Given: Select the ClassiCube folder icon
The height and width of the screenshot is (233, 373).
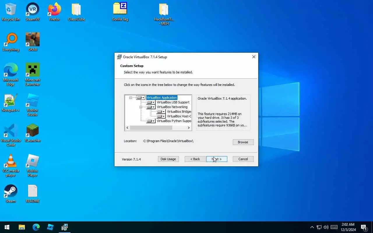Looking at the screenshot, I should tap(76, 12).
